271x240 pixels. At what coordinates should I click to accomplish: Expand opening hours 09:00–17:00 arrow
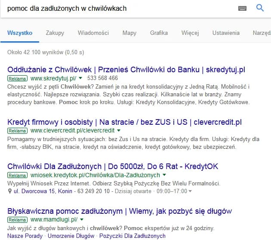(191, 191)
